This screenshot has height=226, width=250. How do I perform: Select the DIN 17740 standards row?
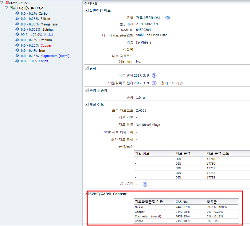tap(192, 159)
